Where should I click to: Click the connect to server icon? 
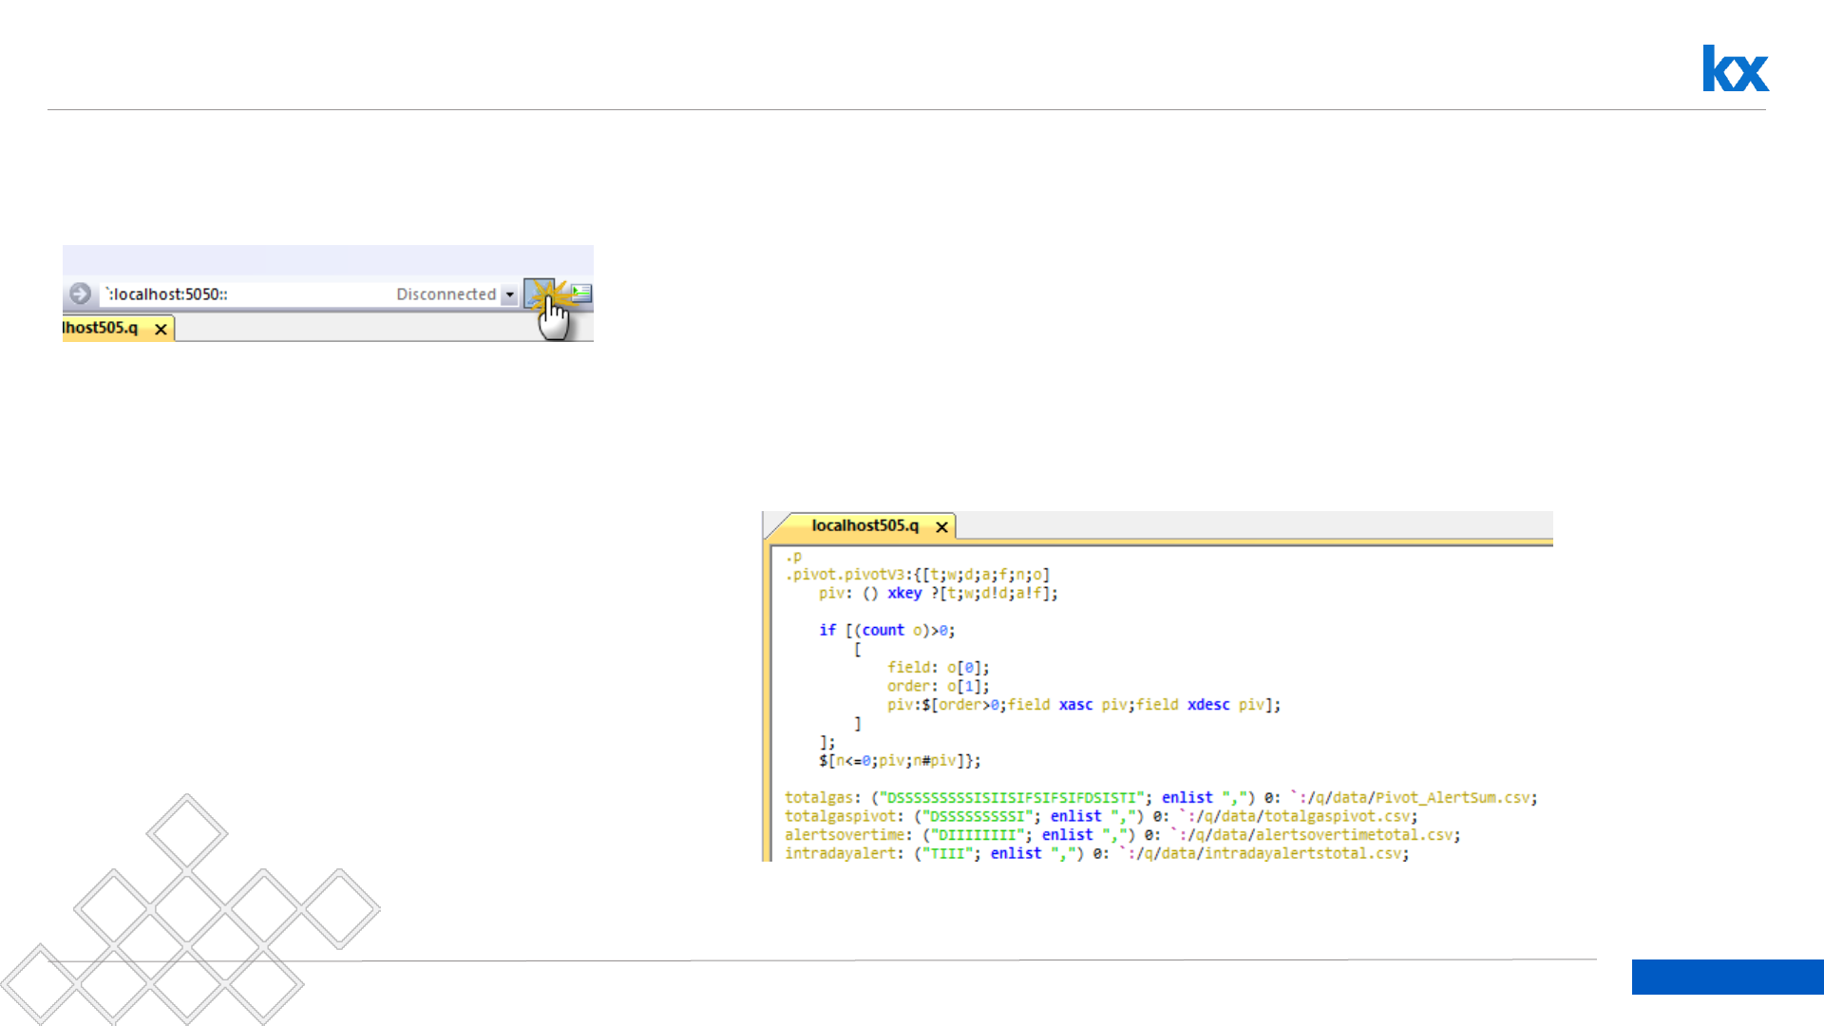pos(539,294)
